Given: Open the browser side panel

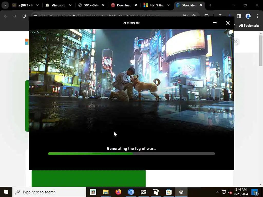Looking at the screenshot, I should click(239, 16).
